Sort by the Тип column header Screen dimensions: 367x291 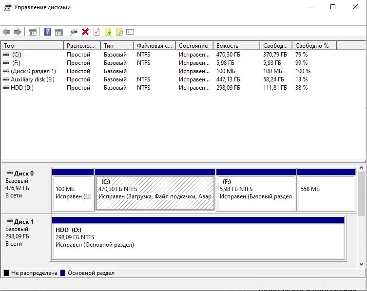[x=117, y=46]
